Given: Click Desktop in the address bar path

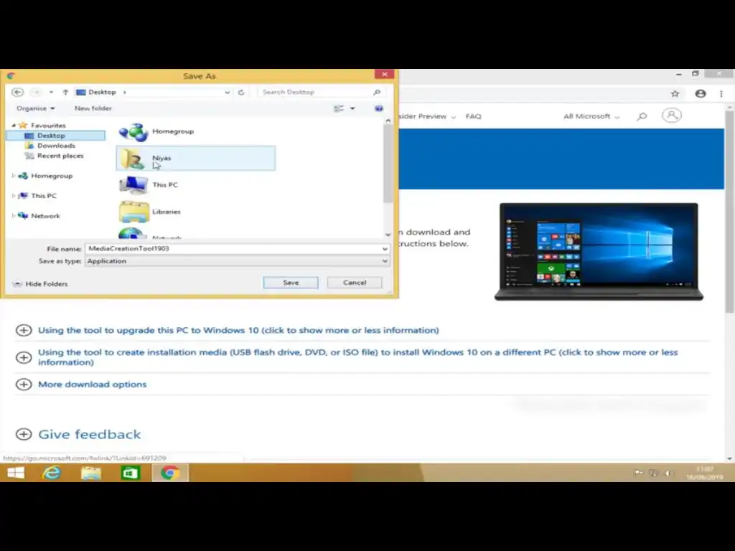Looking at the screenshot, I should [102, 93].
